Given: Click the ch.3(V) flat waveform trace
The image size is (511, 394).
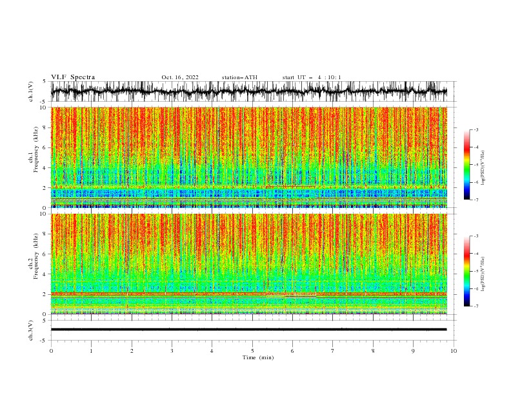Looking at the screenshot, I should click(249, 330).
